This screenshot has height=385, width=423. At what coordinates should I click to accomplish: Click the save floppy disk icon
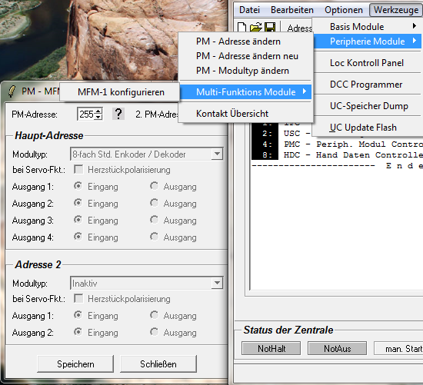click(270, 27)
